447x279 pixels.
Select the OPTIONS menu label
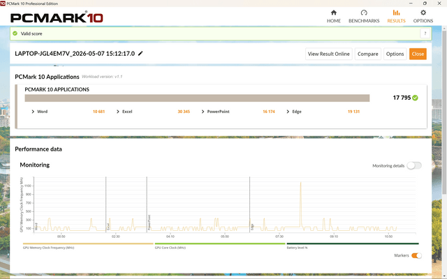[x=423, y=21]
